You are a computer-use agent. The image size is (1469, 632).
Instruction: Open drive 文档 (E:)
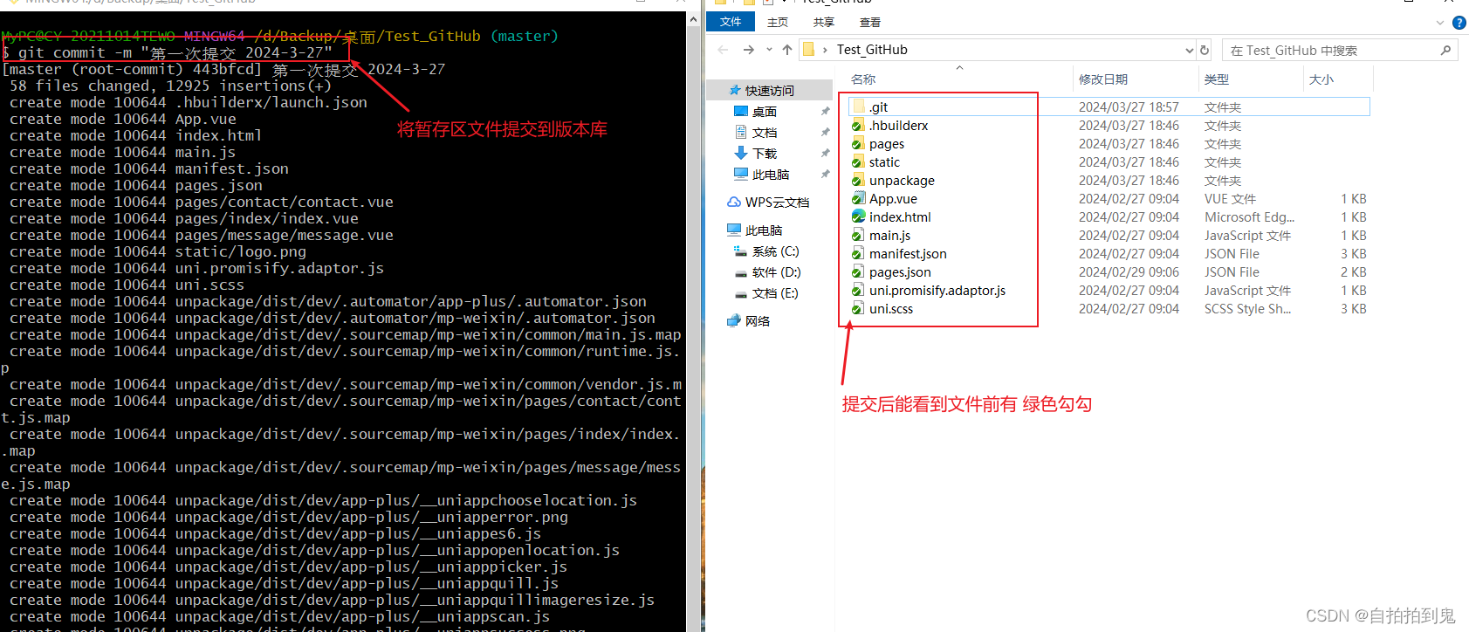tap(775, 293)
